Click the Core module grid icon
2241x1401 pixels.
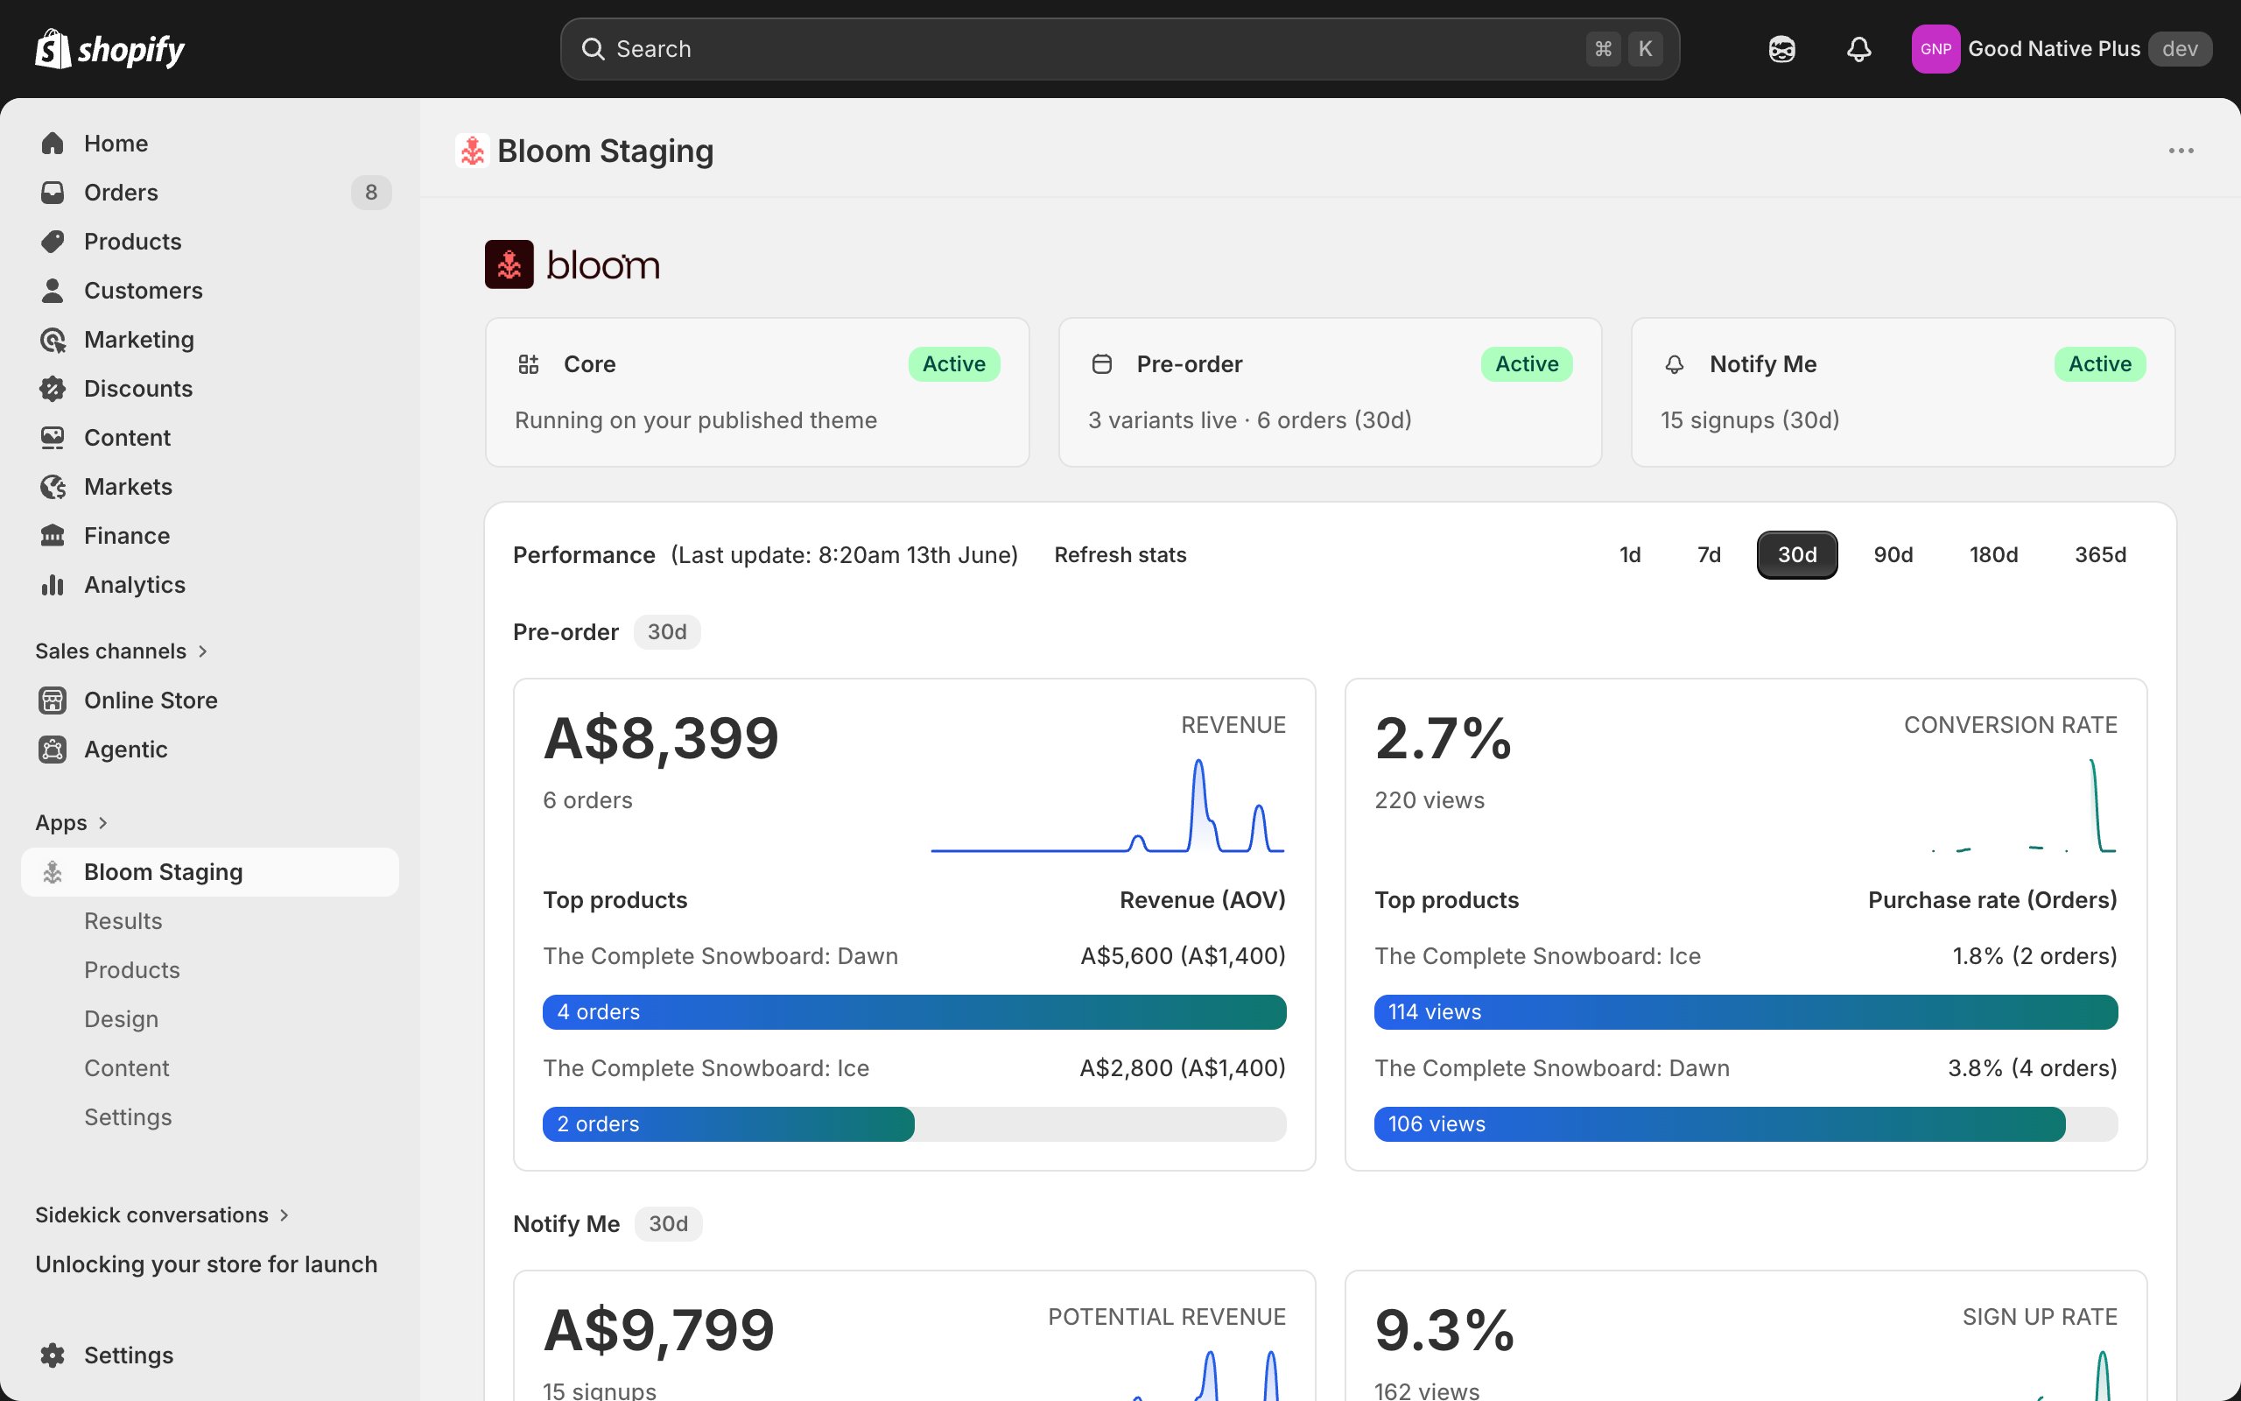(529, 364)
